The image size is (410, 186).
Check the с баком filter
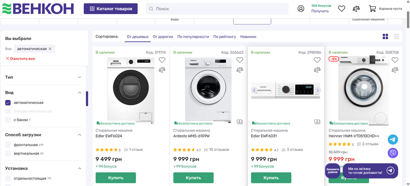pos(8,120)
